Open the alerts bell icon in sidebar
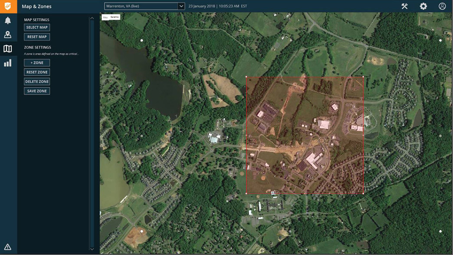 (8, 21)
